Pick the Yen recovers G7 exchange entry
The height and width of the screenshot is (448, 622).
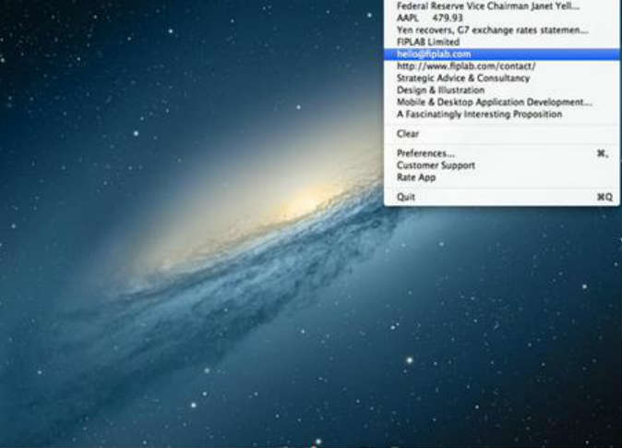click(x=492, y=30)
